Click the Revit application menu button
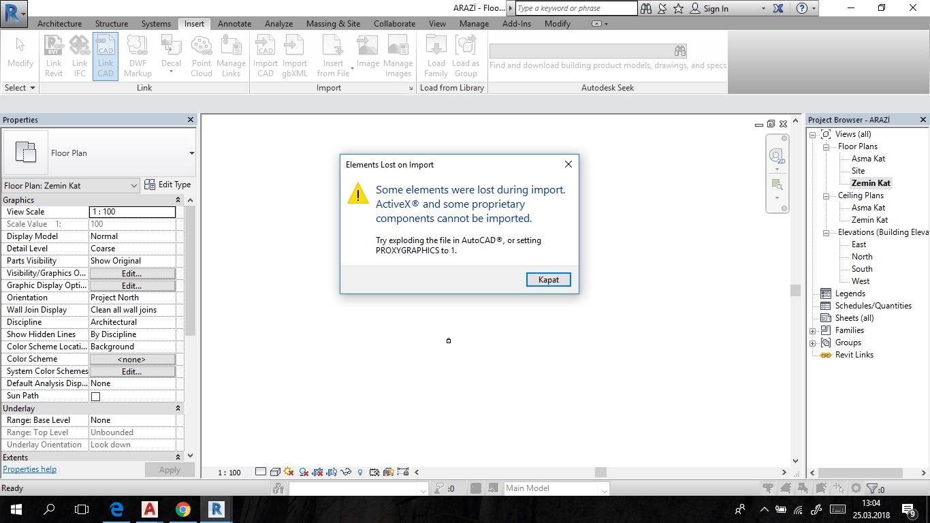Image resolution: width=930 pixels, height=523 pixels. point(14,14)
